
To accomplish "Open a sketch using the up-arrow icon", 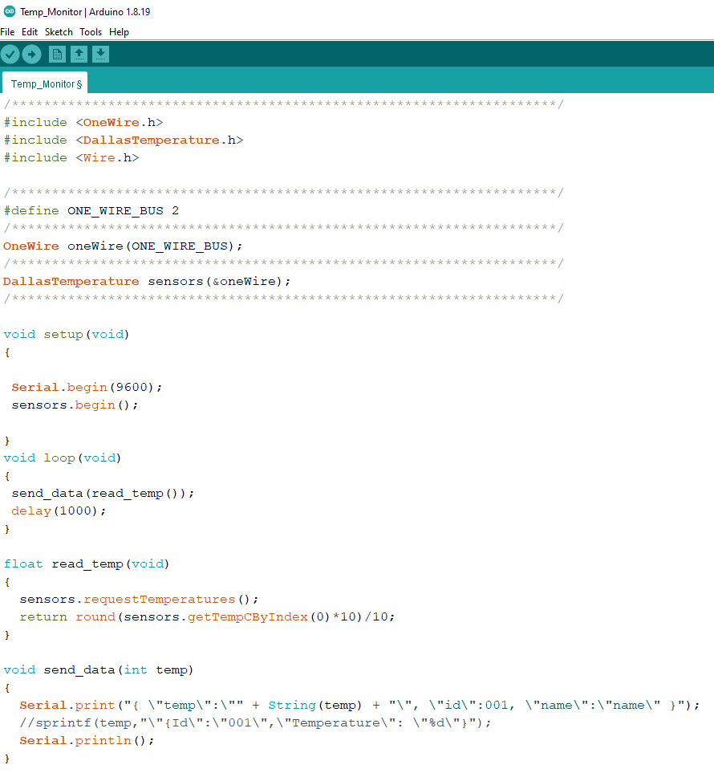I will tap(79, 55).
